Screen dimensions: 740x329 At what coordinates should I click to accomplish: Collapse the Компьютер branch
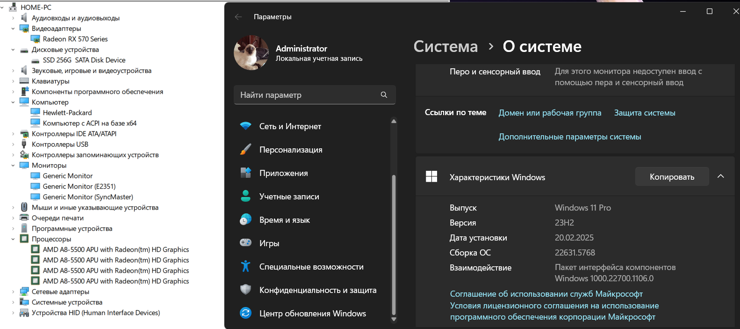pos(13,102)
